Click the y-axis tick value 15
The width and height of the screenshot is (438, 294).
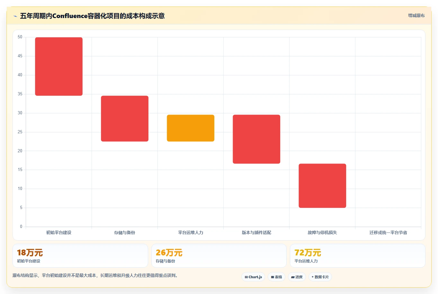(x=20, y=170)
